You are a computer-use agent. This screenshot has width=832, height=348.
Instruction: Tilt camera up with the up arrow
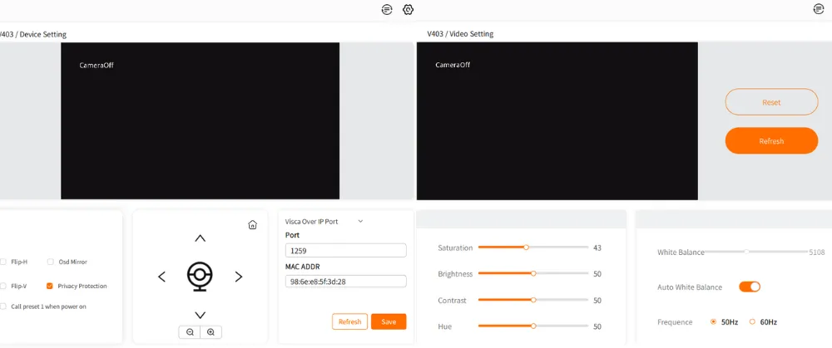click(x=200, y=238)
